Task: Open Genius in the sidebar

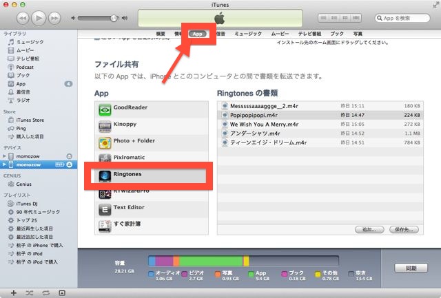Action: point(39,184)
